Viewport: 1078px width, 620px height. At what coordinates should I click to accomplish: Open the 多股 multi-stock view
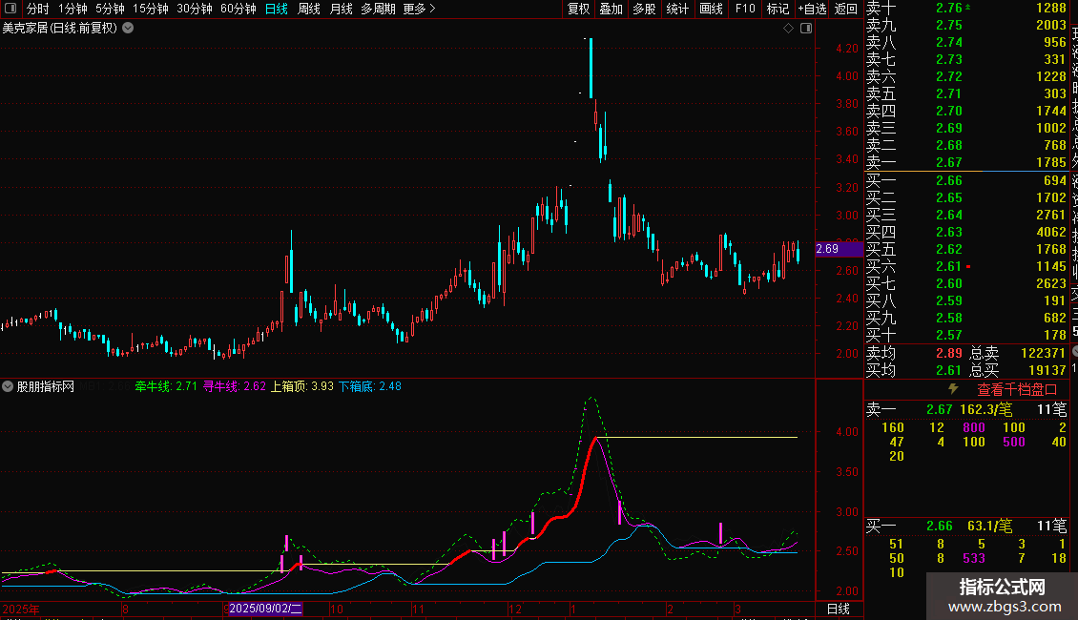coord(644,9)
